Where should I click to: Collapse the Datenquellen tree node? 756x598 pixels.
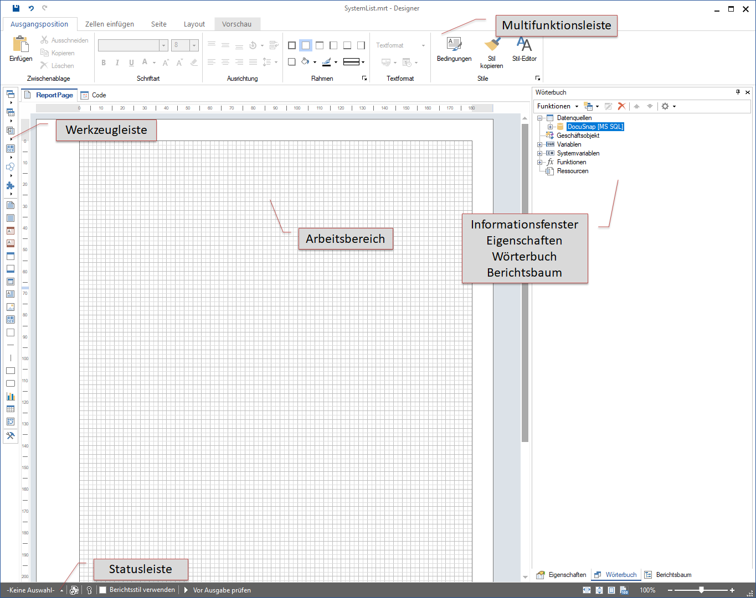point(539,118)
